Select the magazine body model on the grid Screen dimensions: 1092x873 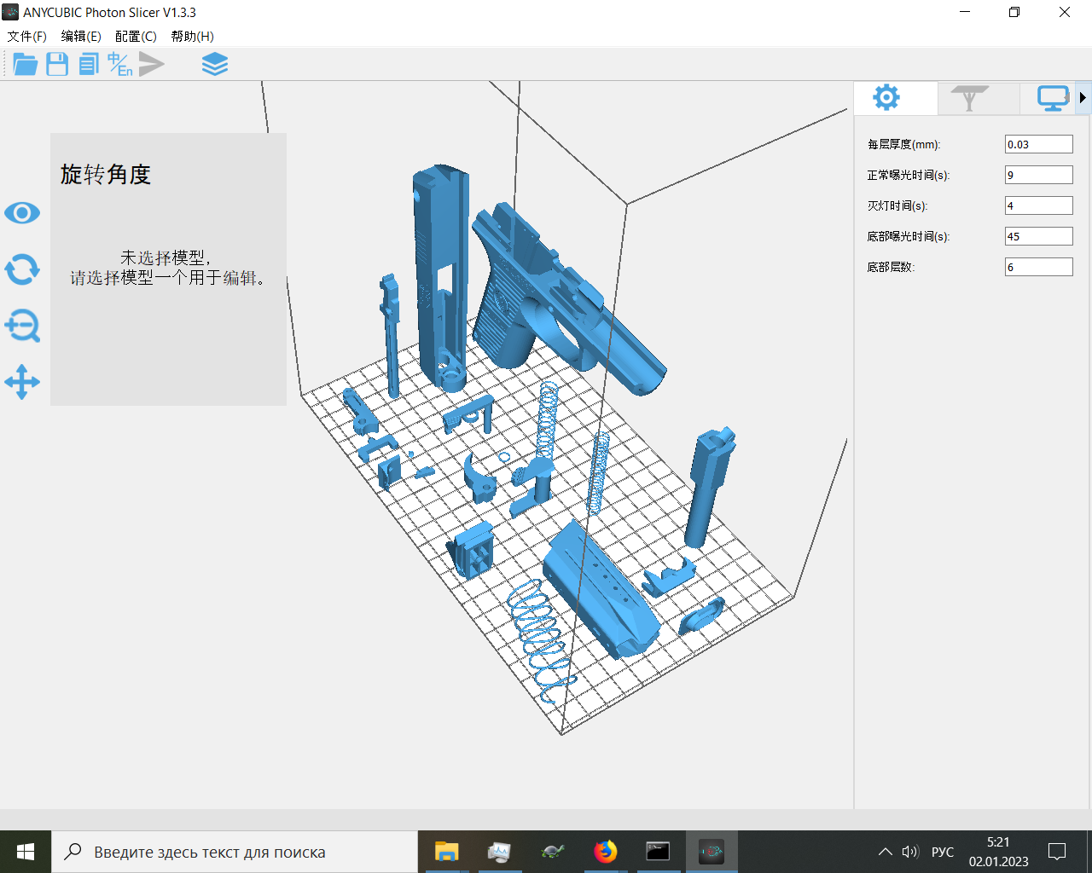click(x=601, y=591)
